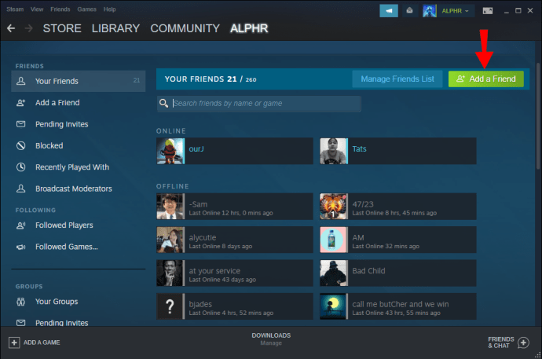Click the Followed Players icon
The image size is (542, 359).
click(x=20, y=225)
